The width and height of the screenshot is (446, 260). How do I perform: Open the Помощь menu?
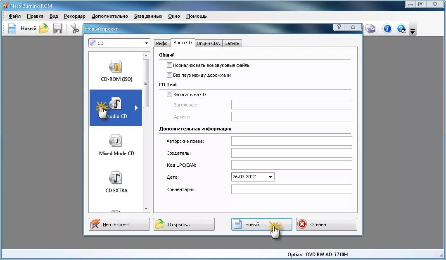coord(196,16)
